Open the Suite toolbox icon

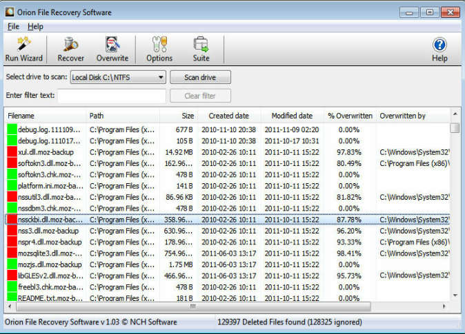tap(201, 45)
